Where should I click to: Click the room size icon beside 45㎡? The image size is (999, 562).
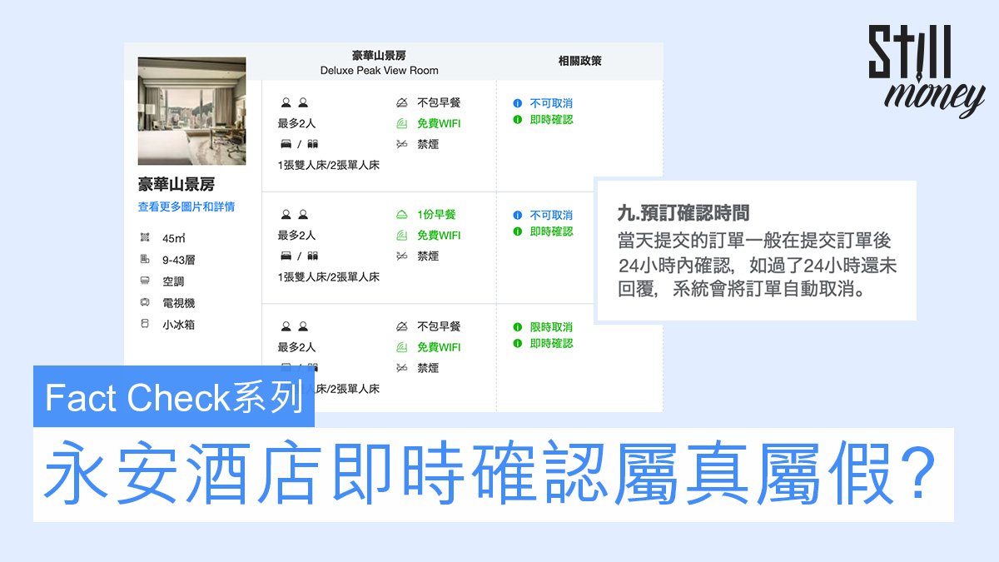[x=145, y=238]
